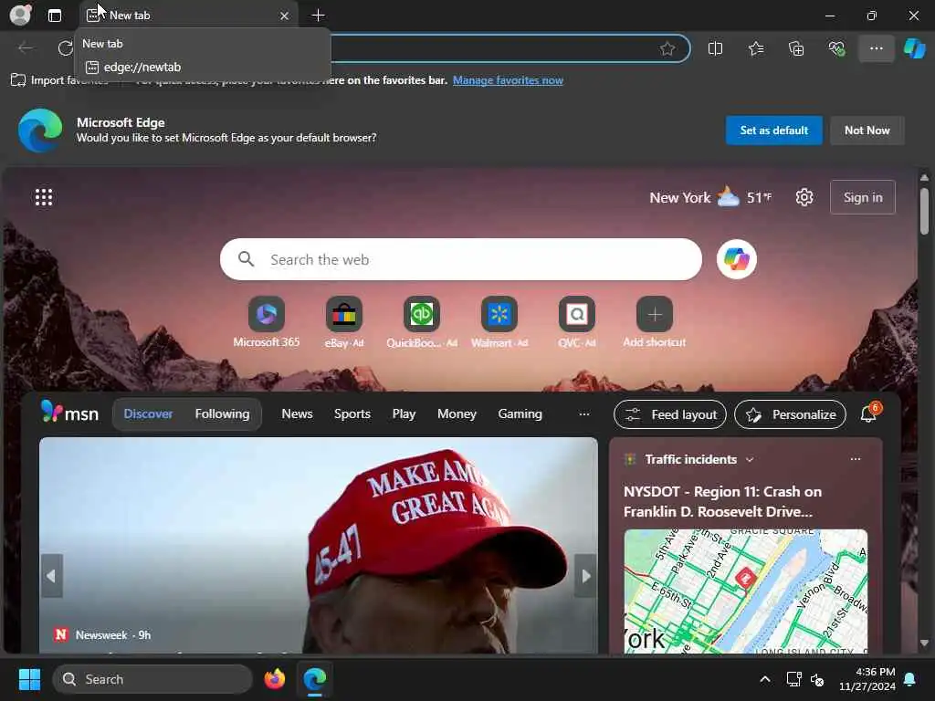The image size is (935, 701).
Task: Open tab actions menu icon
Action: (54, 16)
